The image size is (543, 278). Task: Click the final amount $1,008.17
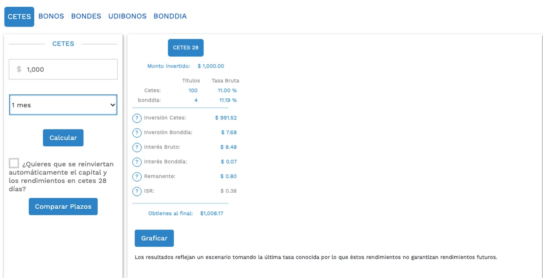[212, 214]
